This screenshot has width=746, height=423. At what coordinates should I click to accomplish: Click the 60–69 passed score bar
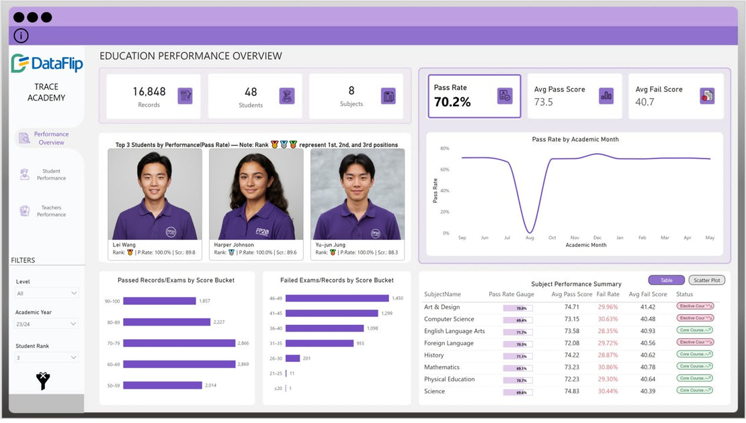[179, 364]
